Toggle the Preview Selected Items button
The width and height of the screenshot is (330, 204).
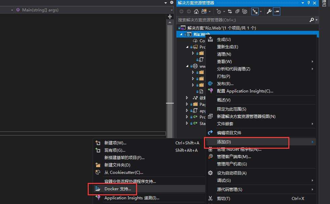pos(277,11)
